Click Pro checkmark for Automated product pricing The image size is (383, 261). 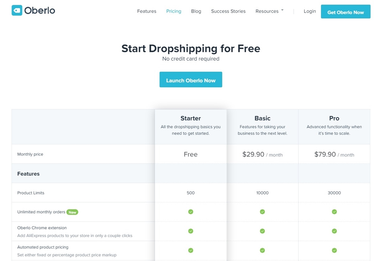(334, 250)
